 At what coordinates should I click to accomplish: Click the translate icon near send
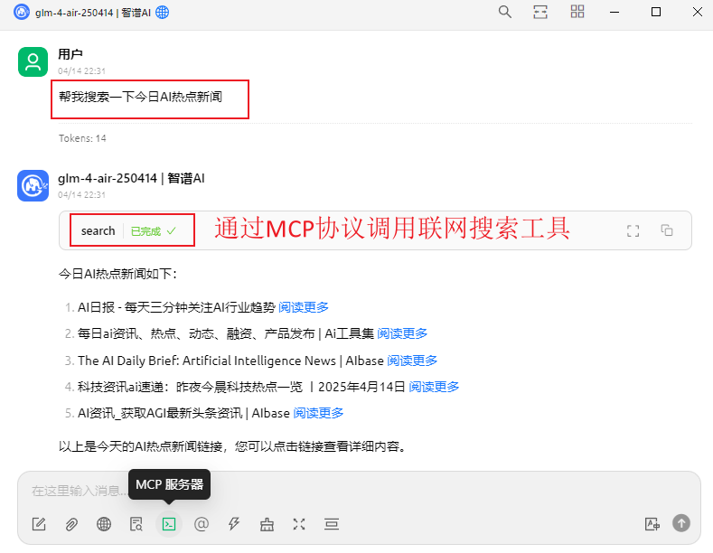pyautogui.click(x=652, y=524)
